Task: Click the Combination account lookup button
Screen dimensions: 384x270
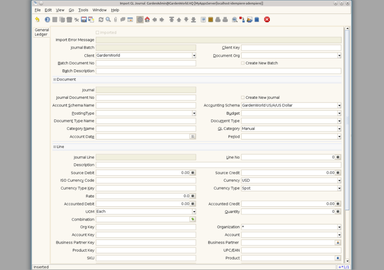Action: click(x=193, y=219)
